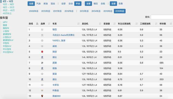This screenshot has height=99, width=173.
Task: Click the VW logo in rank 6 捷达 row
Action: coord(42,57)
